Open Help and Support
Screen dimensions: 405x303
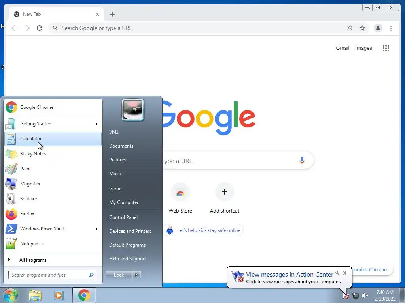tap(127, 259)
